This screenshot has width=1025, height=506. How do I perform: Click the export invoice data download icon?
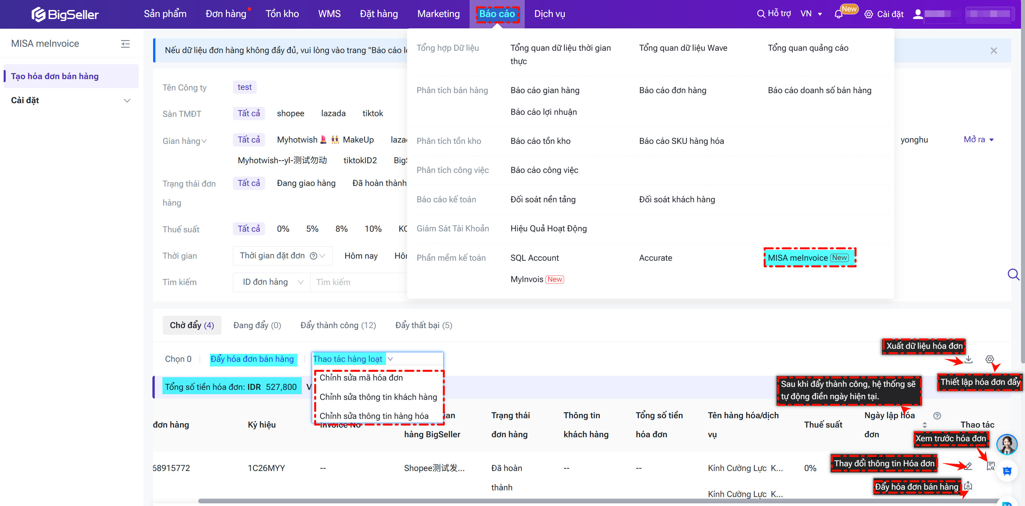coord(969,359)
